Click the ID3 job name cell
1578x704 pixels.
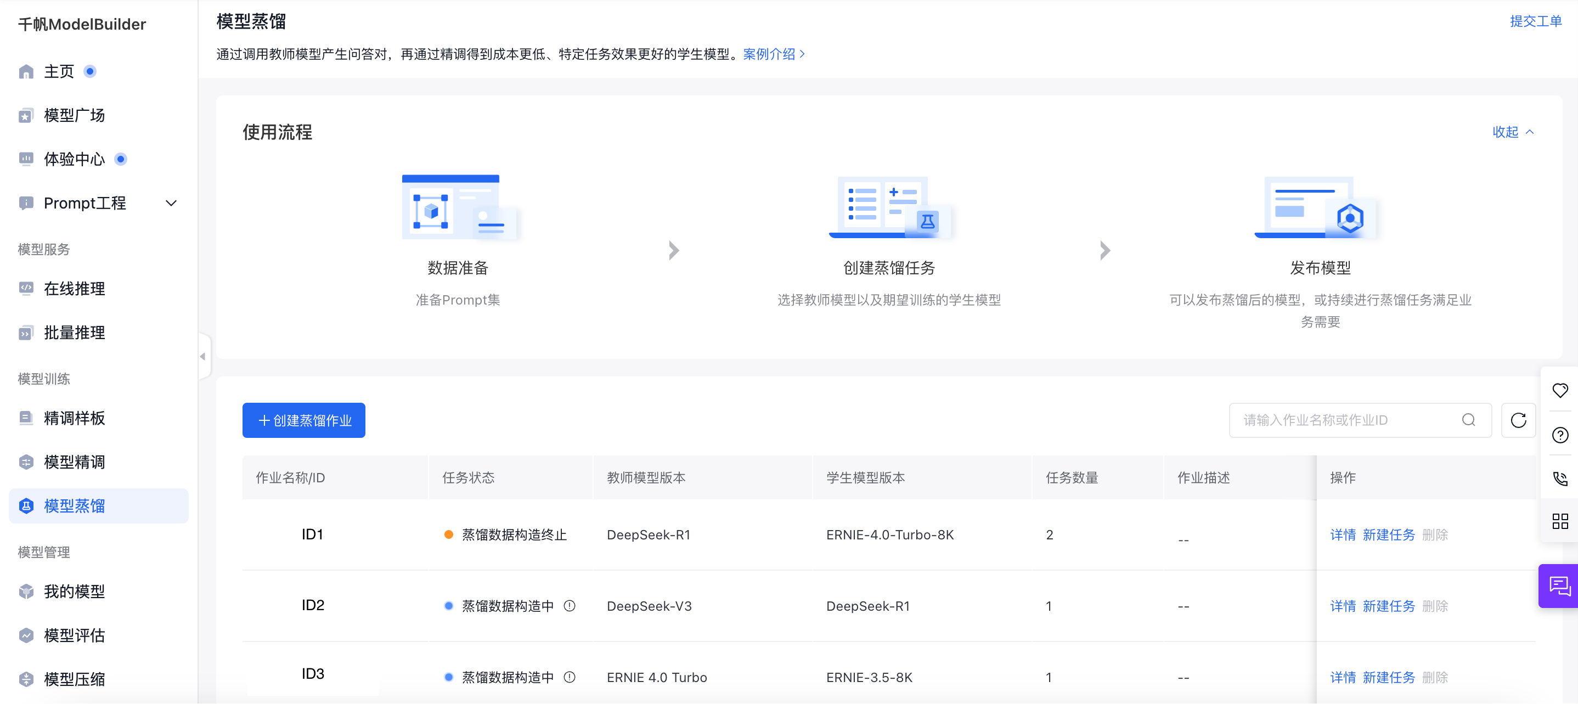pyautogui.click(x=312, y=674)
